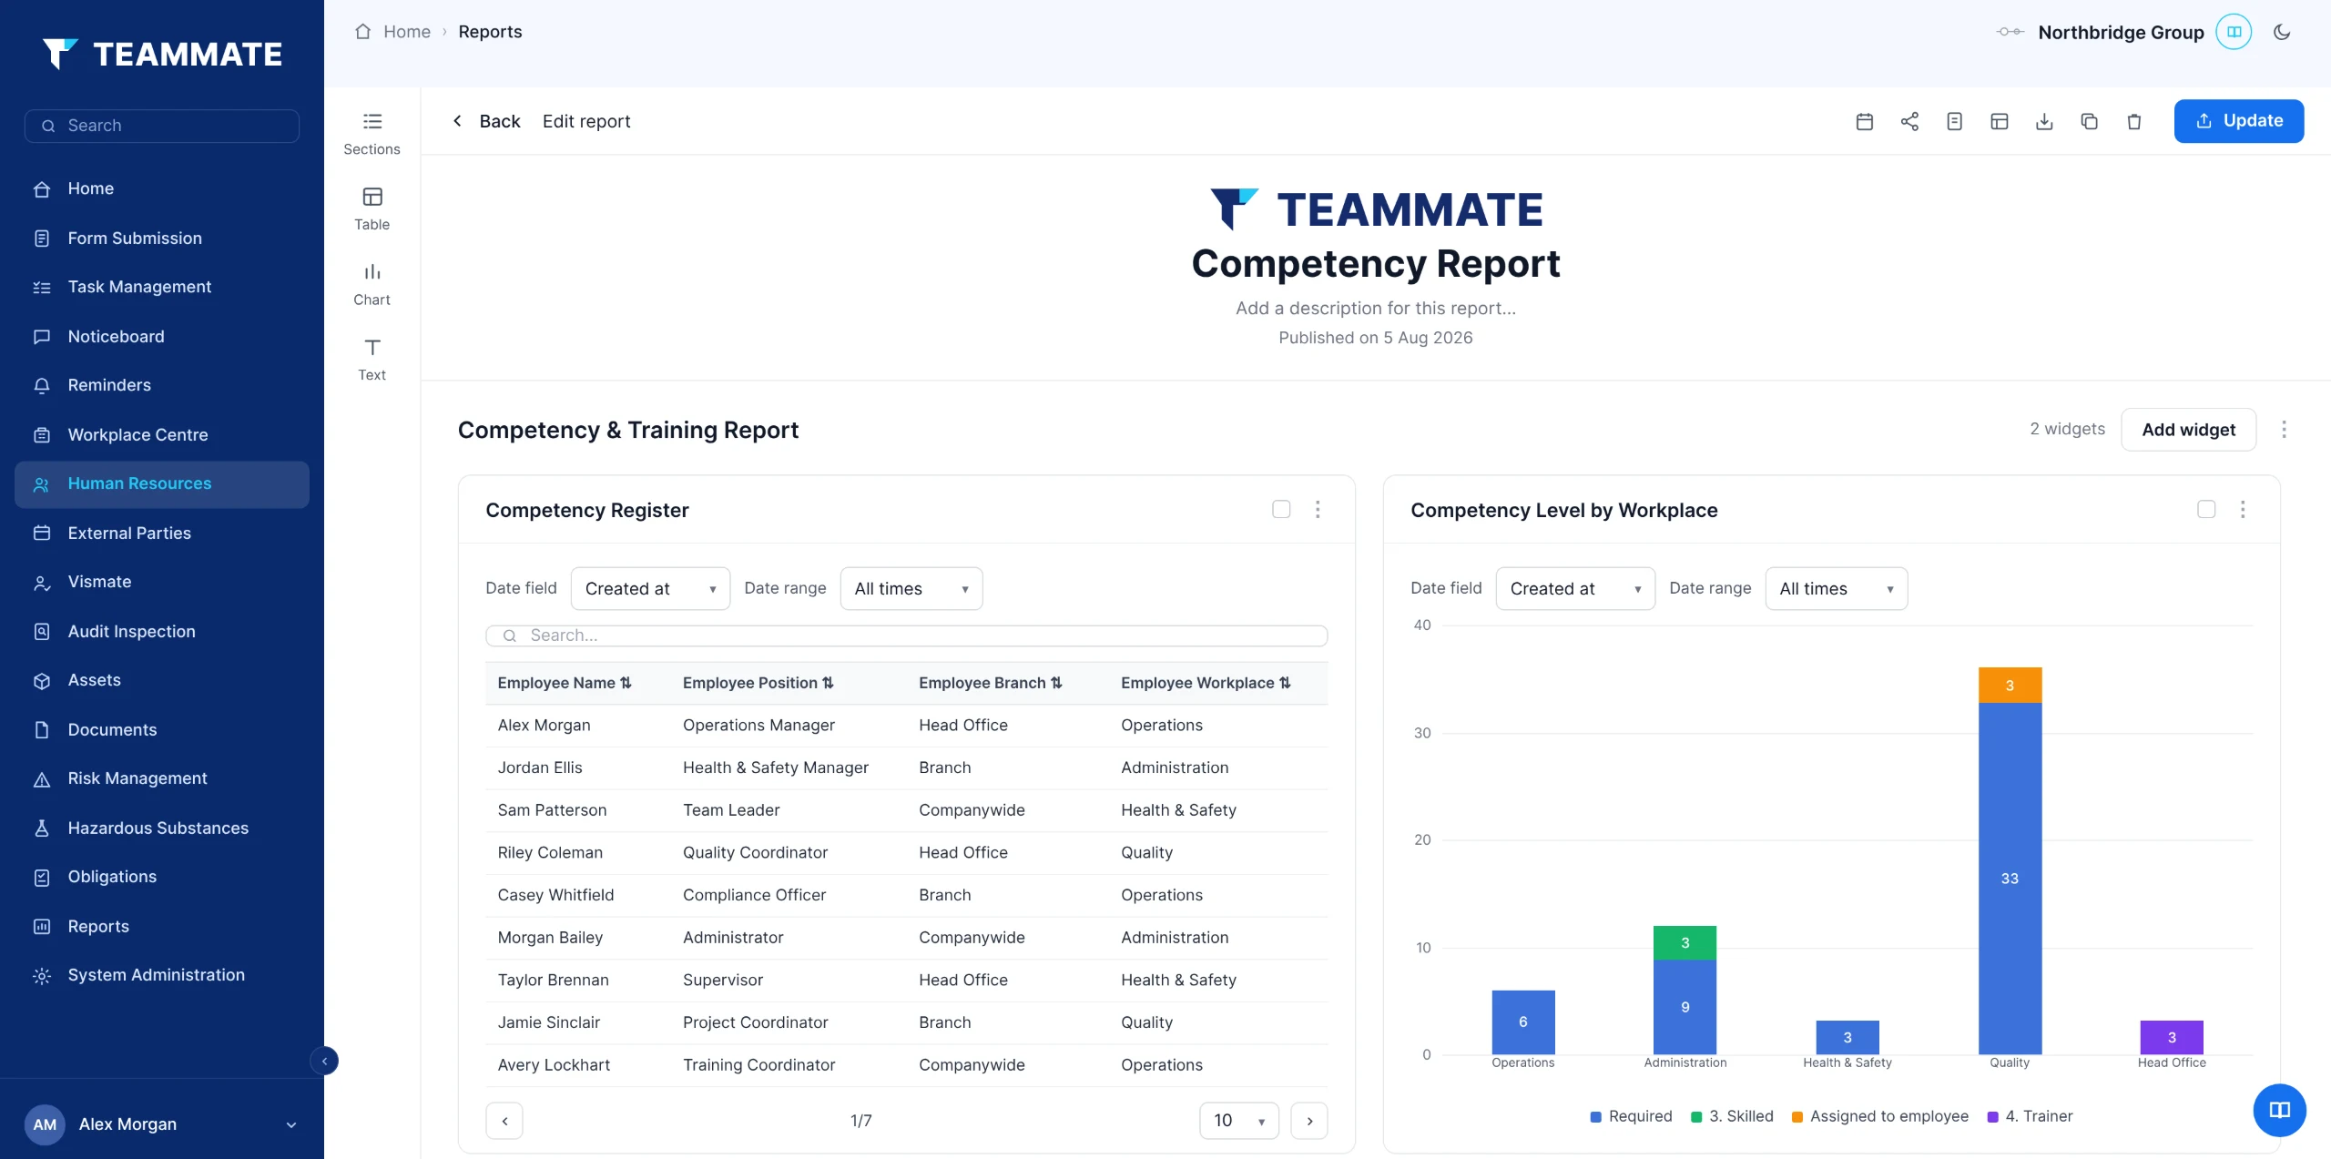2331x1159 pixels.
Task: Open Human Resources sidebar item
Action: (x=162, y=483)
